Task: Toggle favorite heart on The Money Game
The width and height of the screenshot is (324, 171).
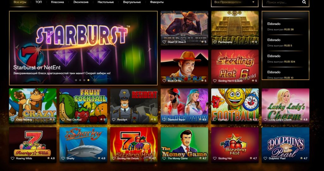Action: (x=164, y=158)
